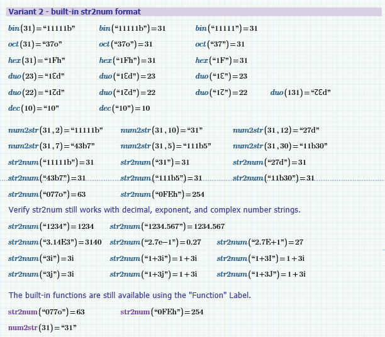The height and width of the screenshot is (337, 385).
Task: Click the 'Verify str2num still works' text
Action: pyautogui.click(x=154, y=210)
